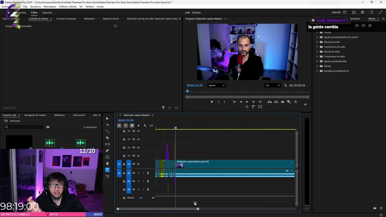Hide track V4 output eye
Screen dimensions: 386x217
coord(138,139)
